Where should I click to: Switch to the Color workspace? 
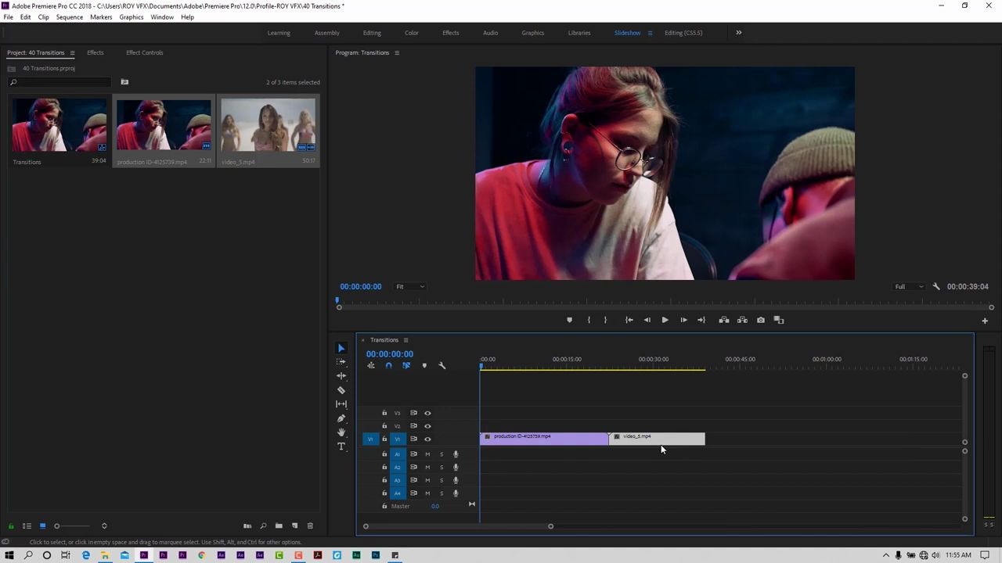(412, 33)
